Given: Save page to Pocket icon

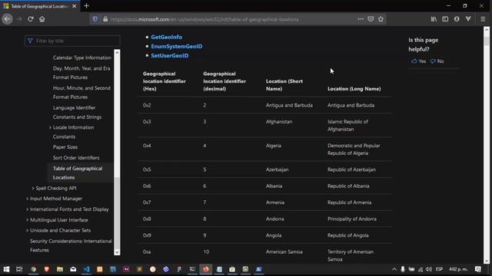Looking at the screenshot, I should point(371,19).
